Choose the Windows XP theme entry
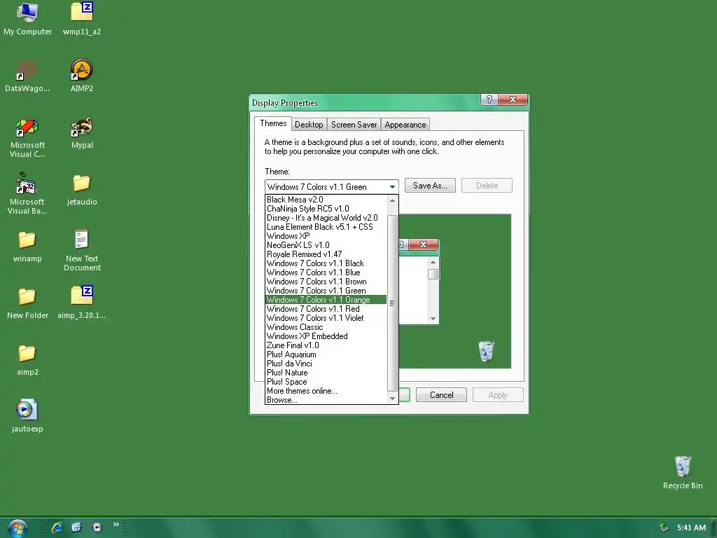717x538 pixels. tap(326, 236)
